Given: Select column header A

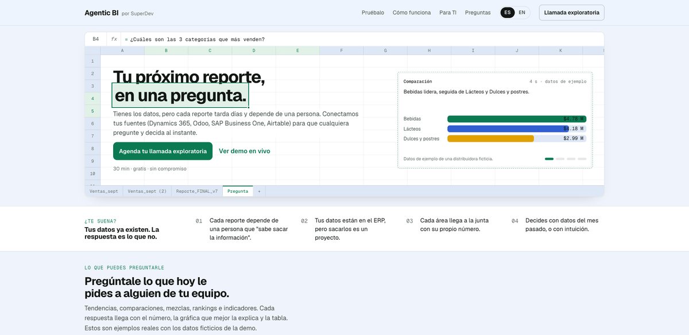Looking at the screenshot, I should click(122, 50).
